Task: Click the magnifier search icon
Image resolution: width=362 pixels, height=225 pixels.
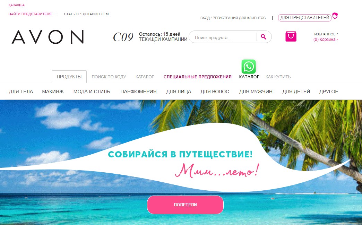Action: click(264, 37)
